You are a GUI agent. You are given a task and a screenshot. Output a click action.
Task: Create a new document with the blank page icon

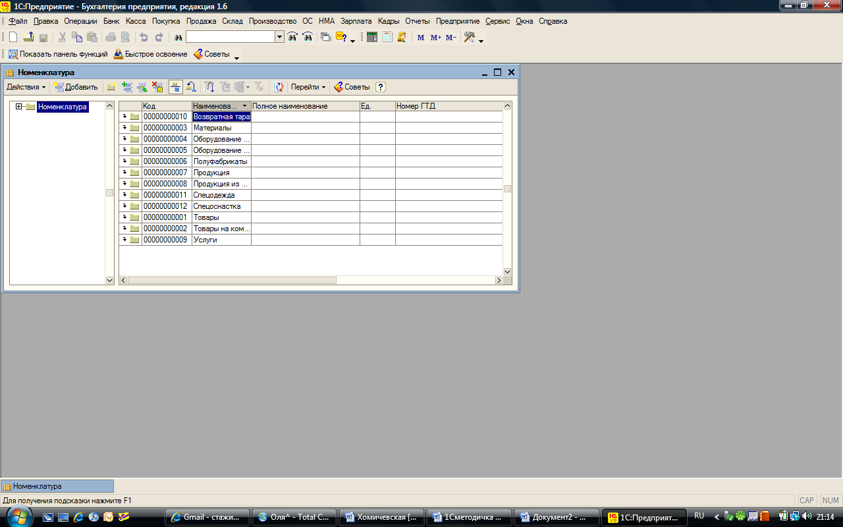click(x=13, y=37)
